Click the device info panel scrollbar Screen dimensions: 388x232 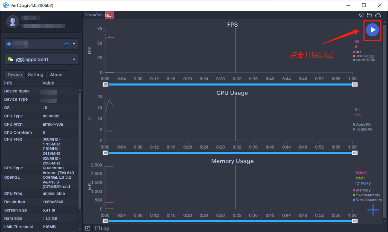pos(80,151)
